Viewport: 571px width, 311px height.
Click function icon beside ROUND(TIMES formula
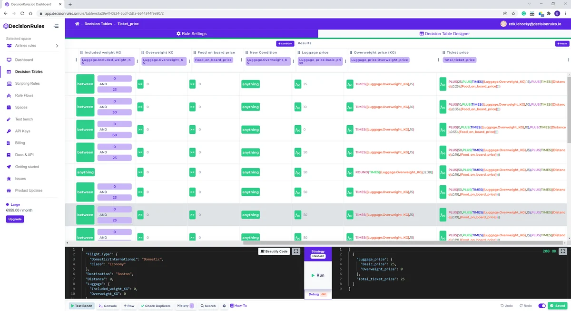pyautogui.click(x=350, y=172)
